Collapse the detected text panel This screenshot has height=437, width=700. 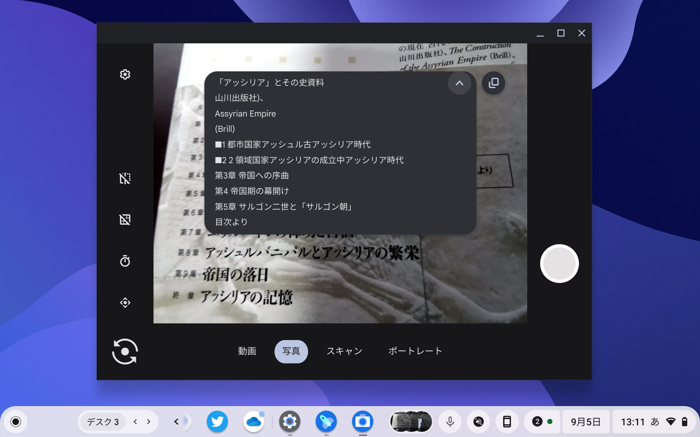pyautogui.click(x=460, y=83)
